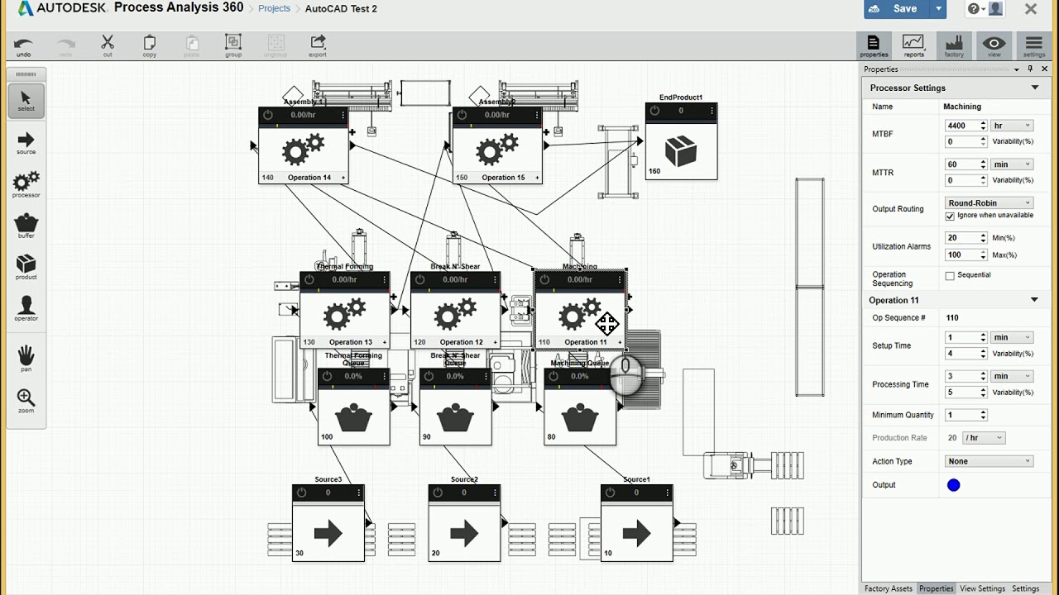
Task: Expand plus on Operation 13 node
Action: point(385,342)
